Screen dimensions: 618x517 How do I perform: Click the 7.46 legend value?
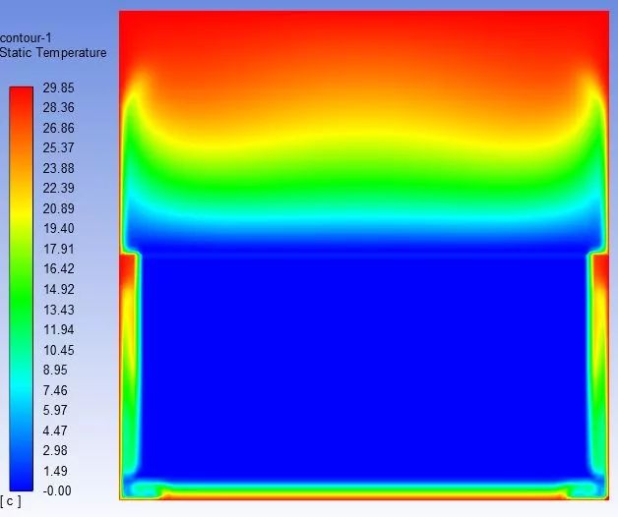click(x=55, y=390)
